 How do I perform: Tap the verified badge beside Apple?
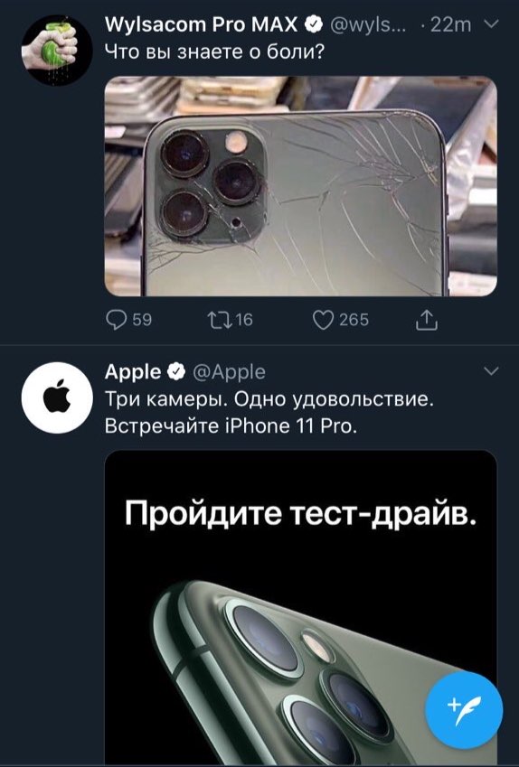(176, 373)
